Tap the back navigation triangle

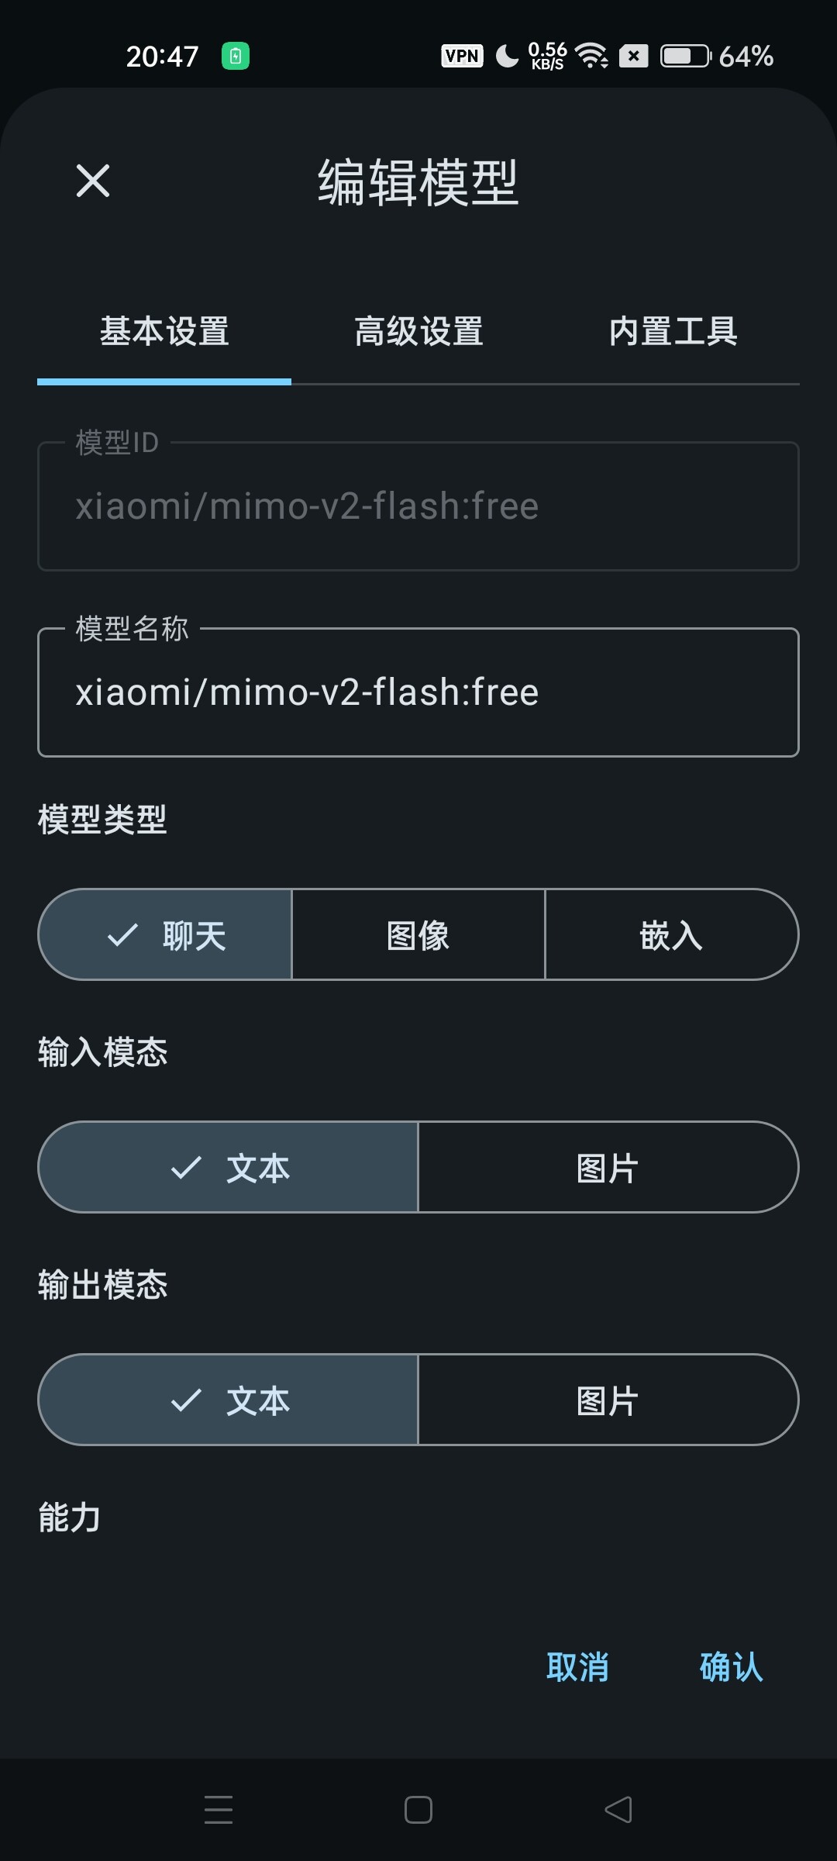point(618,1809)
